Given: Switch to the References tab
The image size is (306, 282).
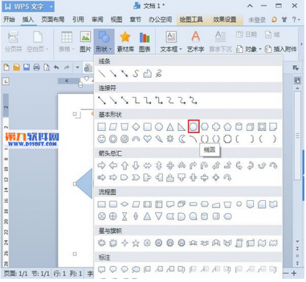Looking at the screenshot, I should [x=78, y=20].
